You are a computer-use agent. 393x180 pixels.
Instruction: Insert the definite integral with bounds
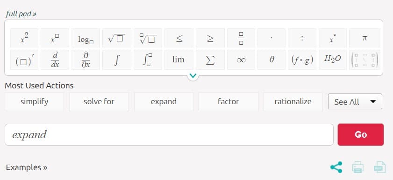coord(148,60)
